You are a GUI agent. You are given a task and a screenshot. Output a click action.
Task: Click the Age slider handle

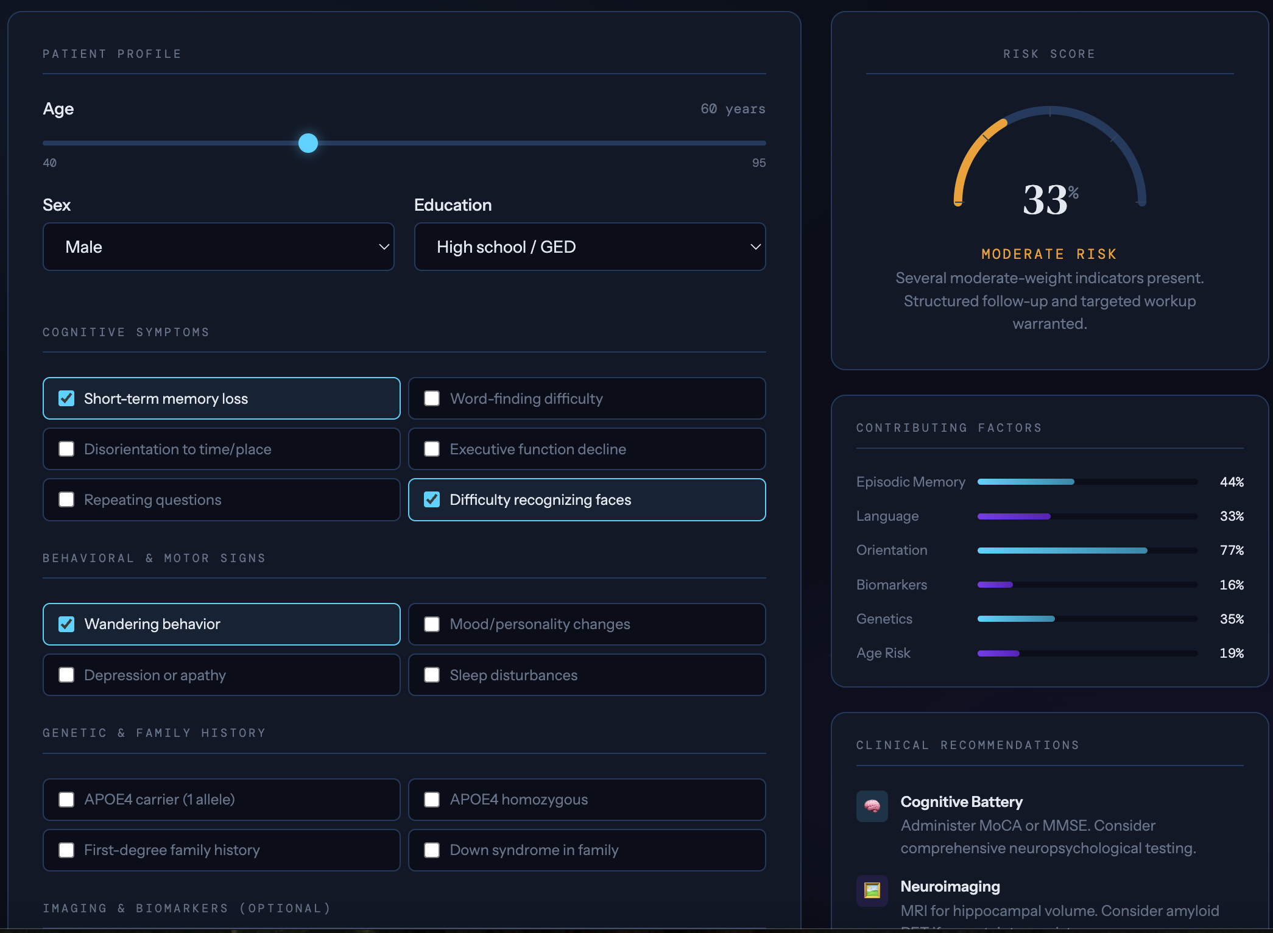[308, 143]
